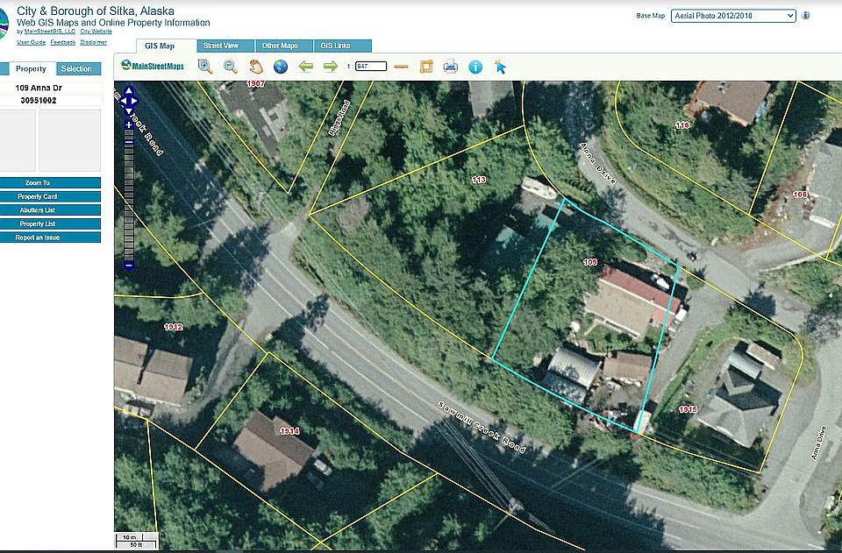The width and height of the screenshot is (842, 553).
Task: Select the Zoom In magnifier tool
Action: coord(205,67)
